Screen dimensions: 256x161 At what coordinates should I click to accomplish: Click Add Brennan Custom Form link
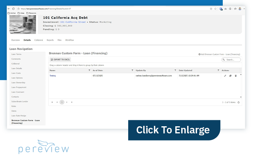(x=219, y=54)
